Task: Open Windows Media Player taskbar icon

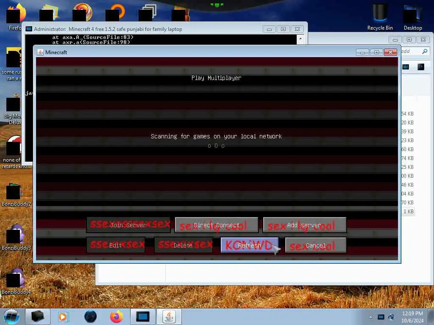Action: 63,317
